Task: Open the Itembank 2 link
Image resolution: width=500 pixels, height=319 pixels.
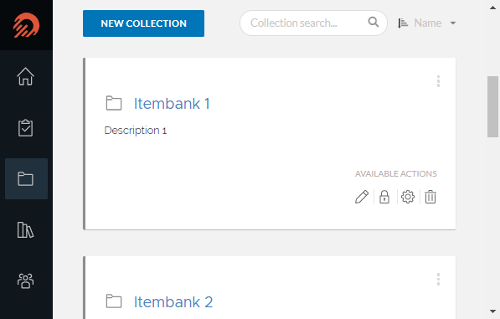Action: tap(173, 301)
